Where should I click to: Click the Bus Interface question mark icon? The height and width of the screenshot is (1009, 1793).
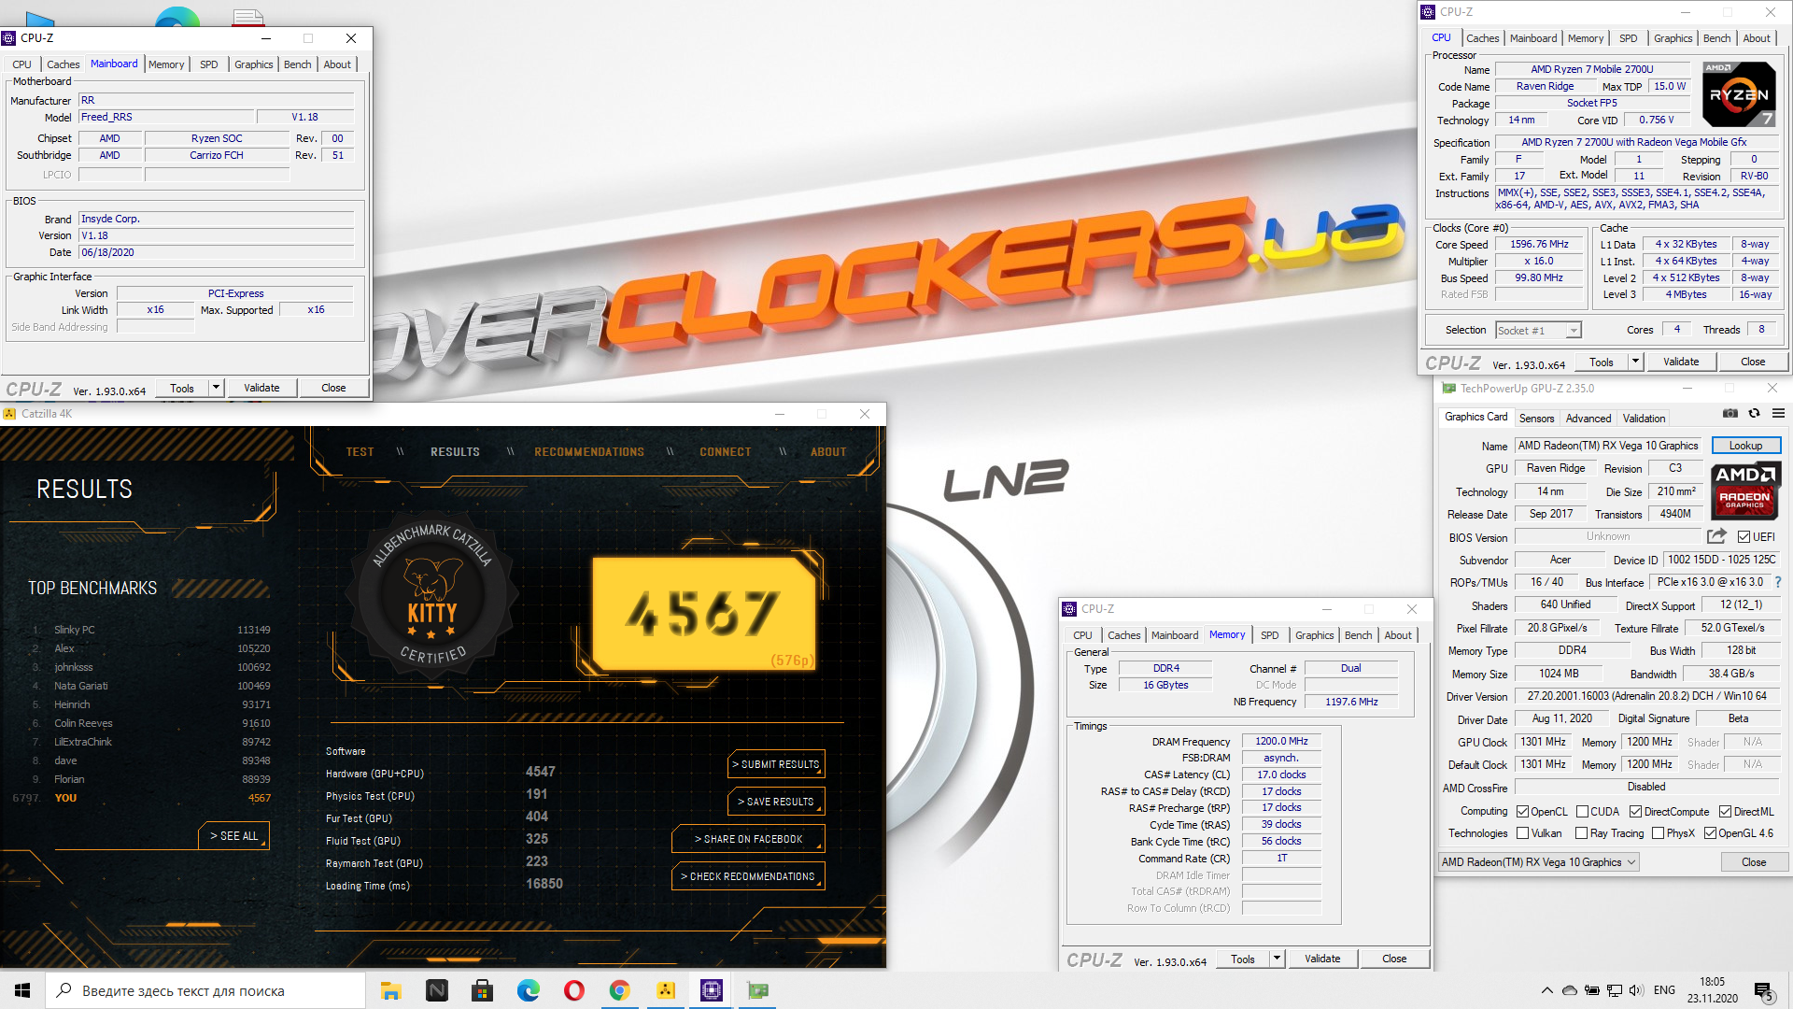click(1778, 582)
